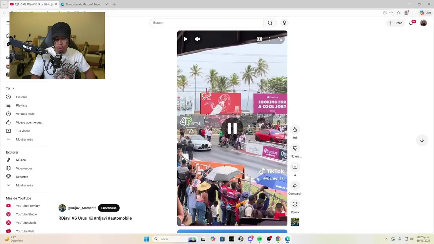Click the #rdjavi hashtag
The height and width of the screenshot is (244, 434).
click(x=100, y=218)
